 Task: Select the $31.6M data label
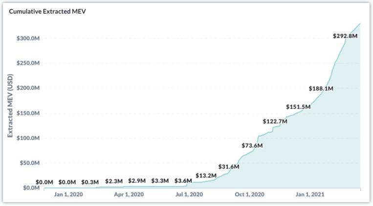coord(229,167)
